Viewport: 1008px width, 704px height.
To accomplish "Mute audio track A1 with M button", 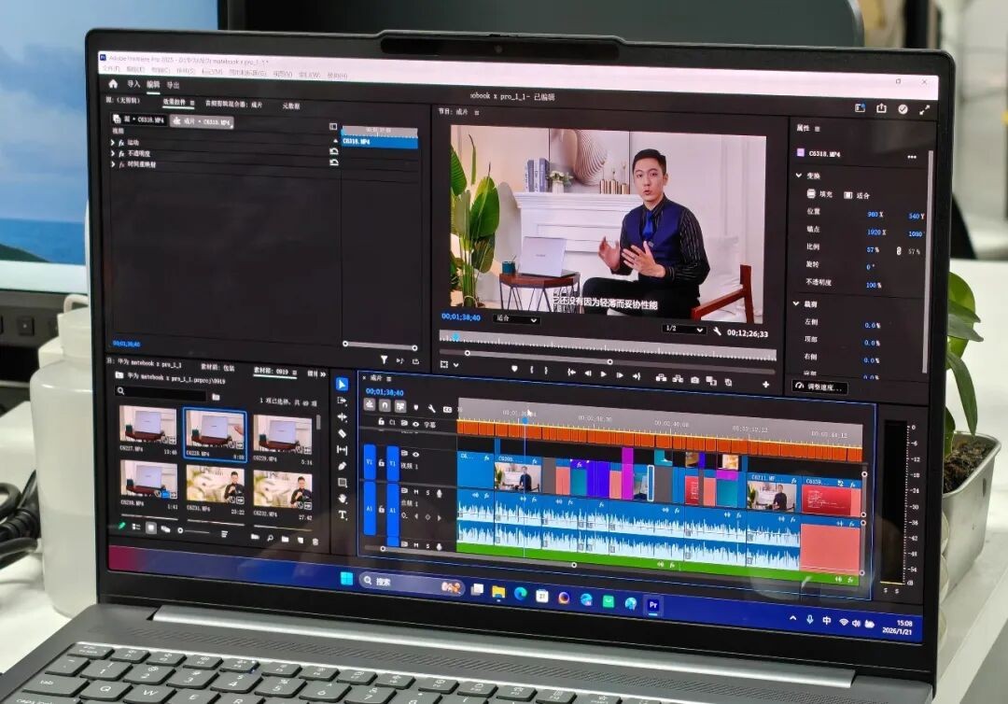I will point(416,492).
